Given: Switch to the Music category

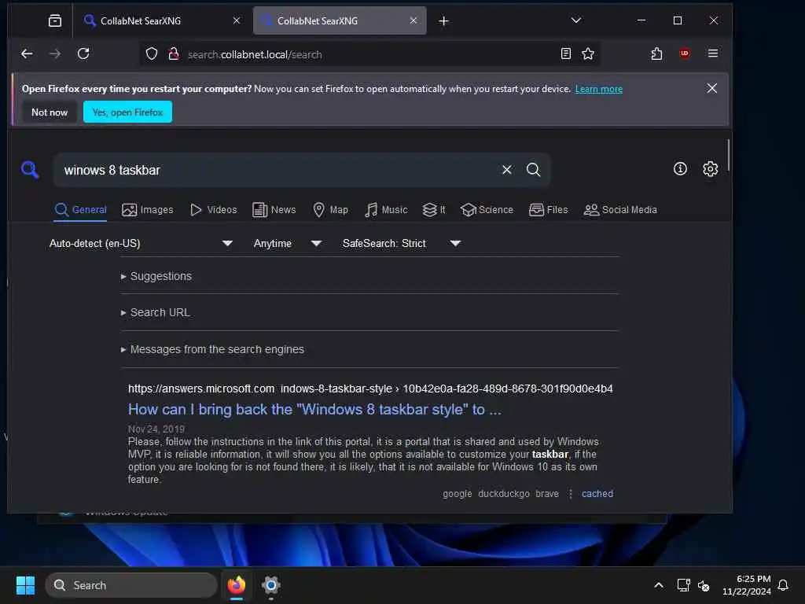Looking at the screenshot, I should (x=386, y=210).
